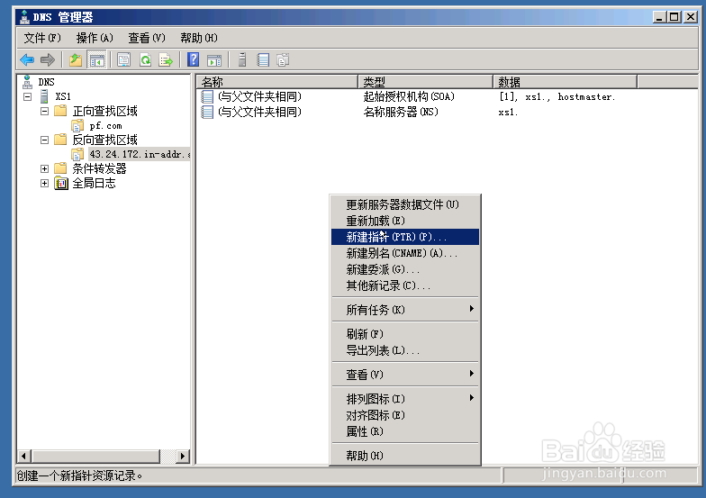
Task: Select the 全局日志 node
Action: pyautogui.click(x=94, y=184)
